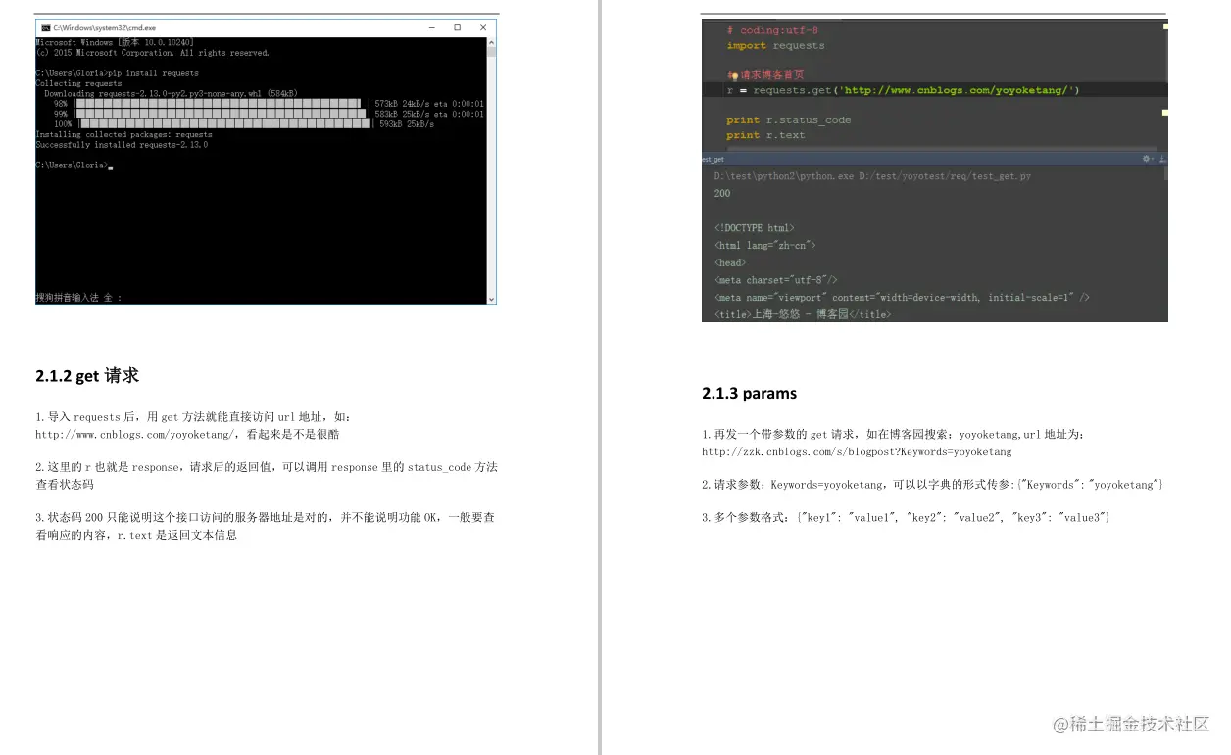Select the est_get run tab
Viewport: 1231px width, 755px height.
click(x=713, y=158)
